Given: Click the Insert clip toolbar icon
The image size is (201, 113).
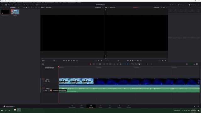Looking at the screenshot, I should 104,64.
